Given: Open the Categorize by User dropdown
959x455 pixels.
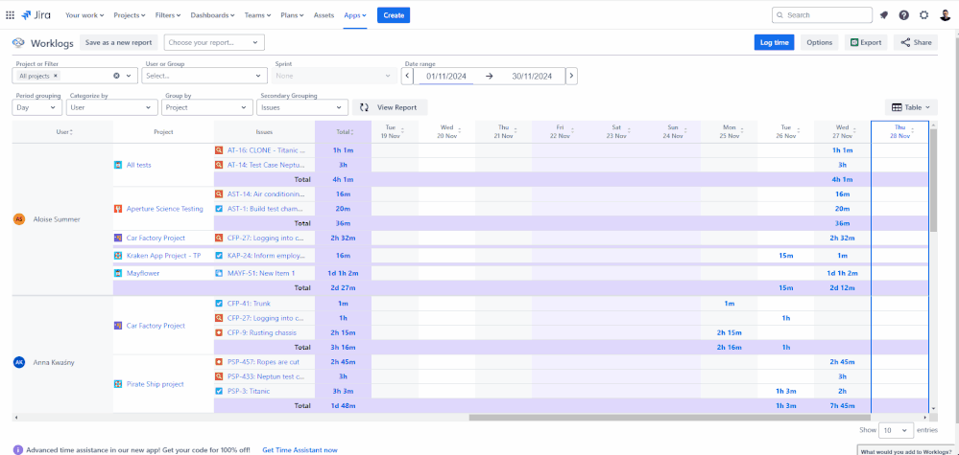Looking at the screenshot, I should tap(112, 107).
